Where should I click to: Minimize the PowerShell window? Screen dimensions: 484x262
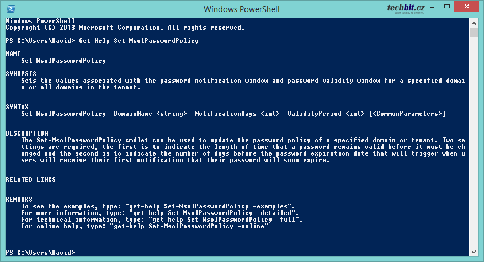[432, 7]
